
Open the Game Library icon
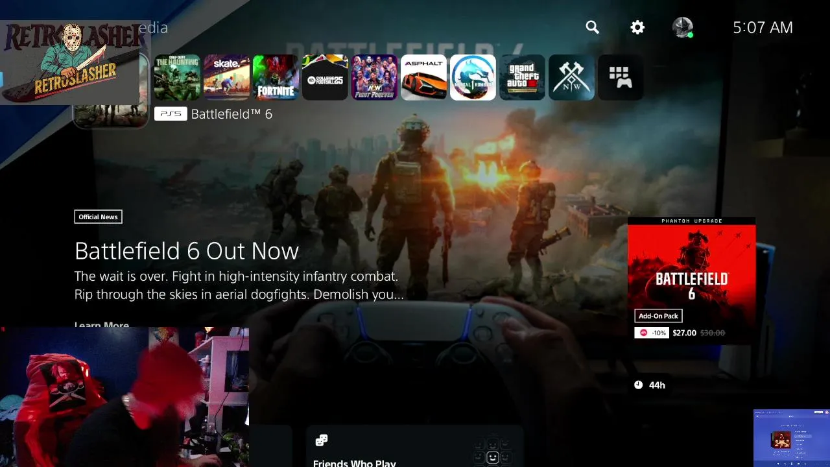tap(621, 77)
